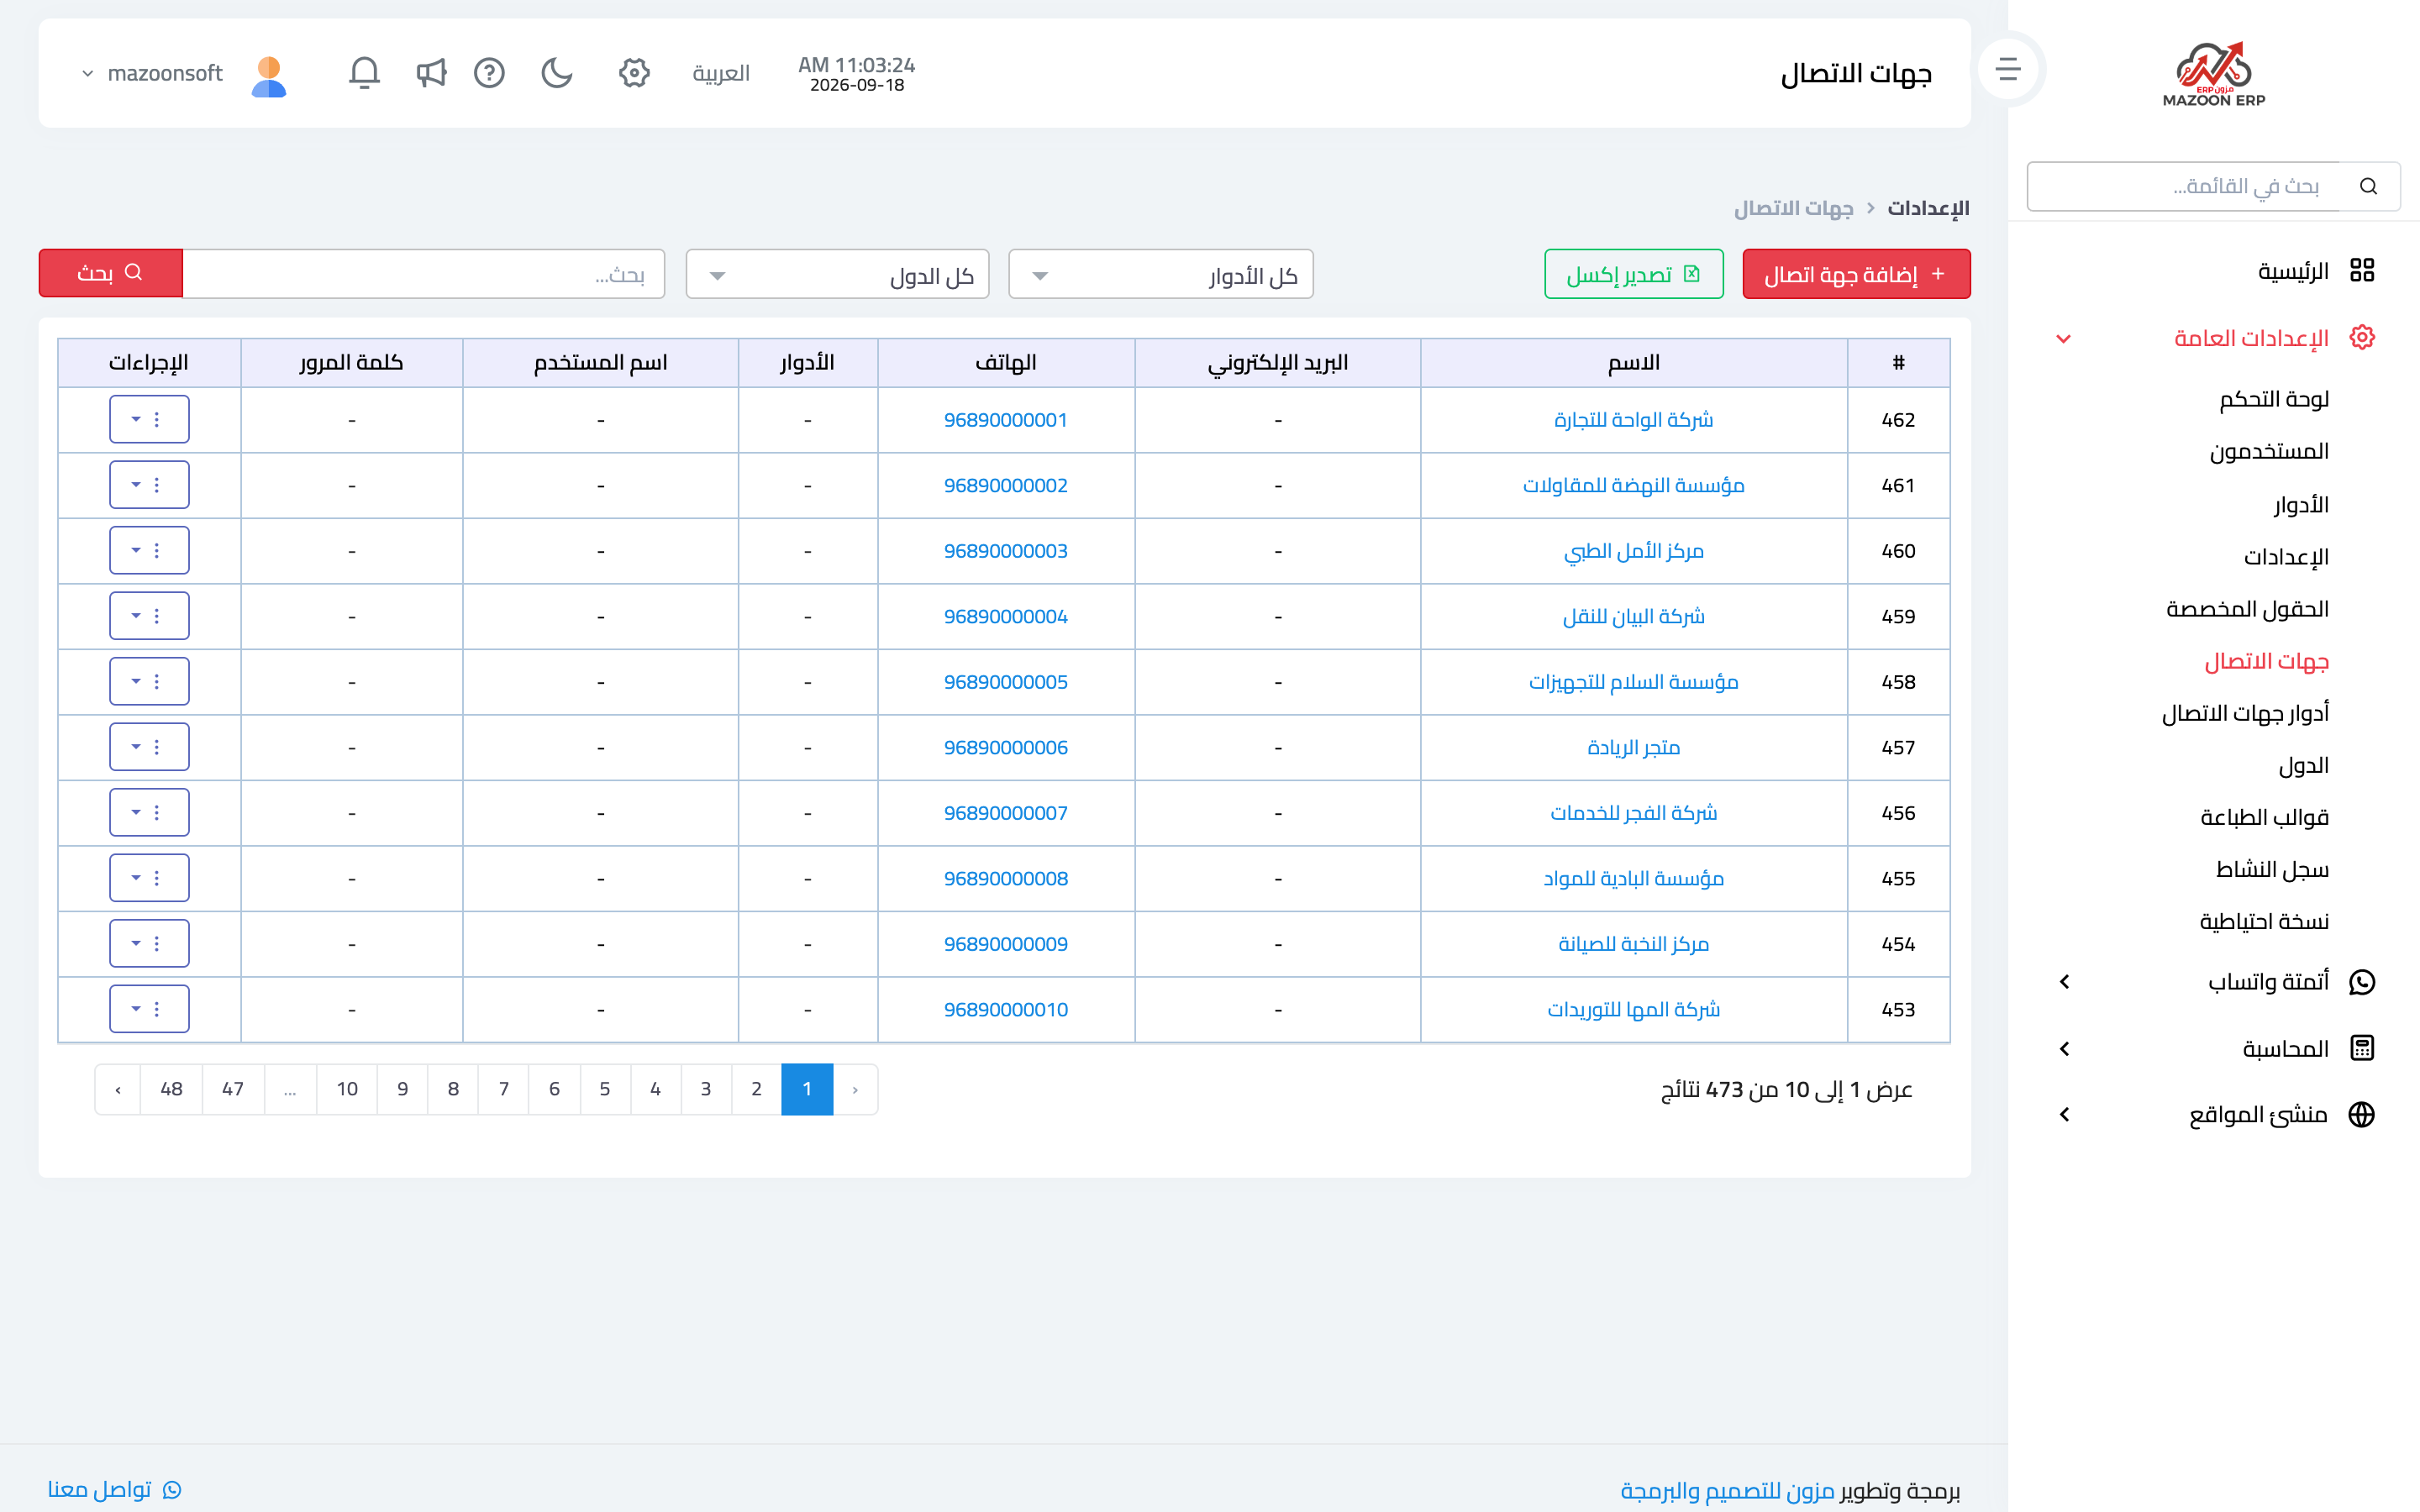Open the كل الأدوار roles dropdown
The width and height of the screenshot is (2420, 1512).
pyautogui.click(x=1161, y=274)
